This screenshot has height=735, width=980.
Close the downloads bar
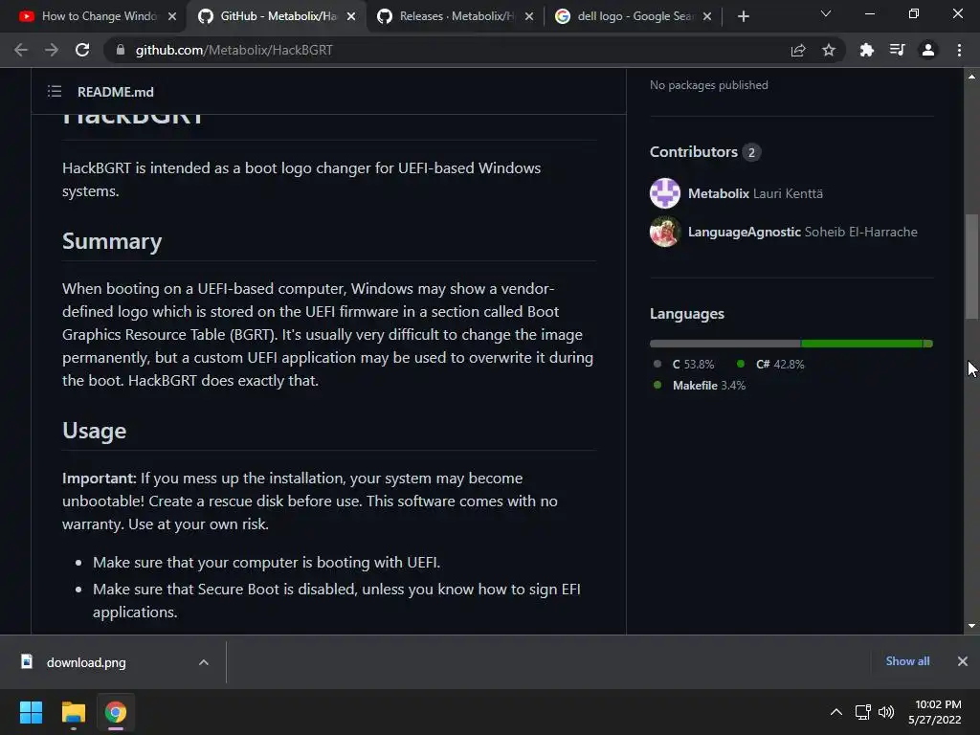click(x=963, y=661)
